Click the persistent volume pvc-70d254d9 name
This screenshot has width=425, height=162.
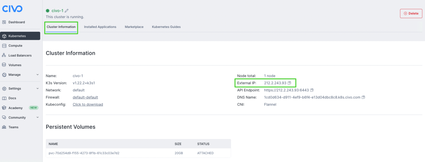pos(84,153)
